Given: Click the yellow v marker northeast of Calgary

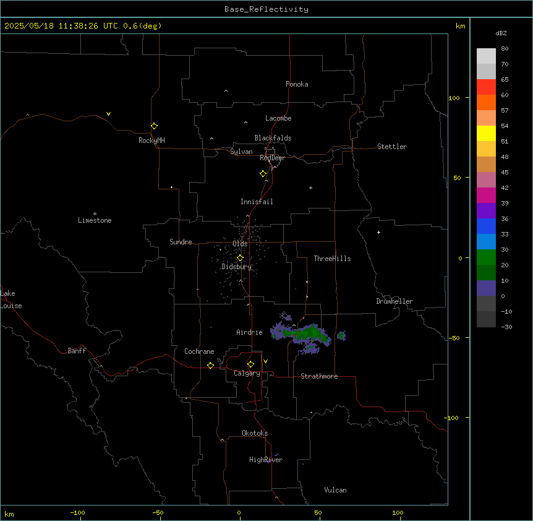Looking at the screenshot, I should [x=265, y=361].
